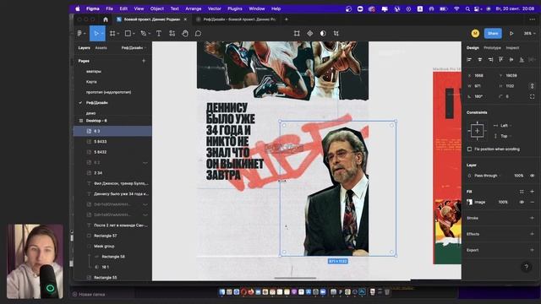Viewport: 541px width, 304px height.
Task: Select the Frame tool
Action: (112, 34)
